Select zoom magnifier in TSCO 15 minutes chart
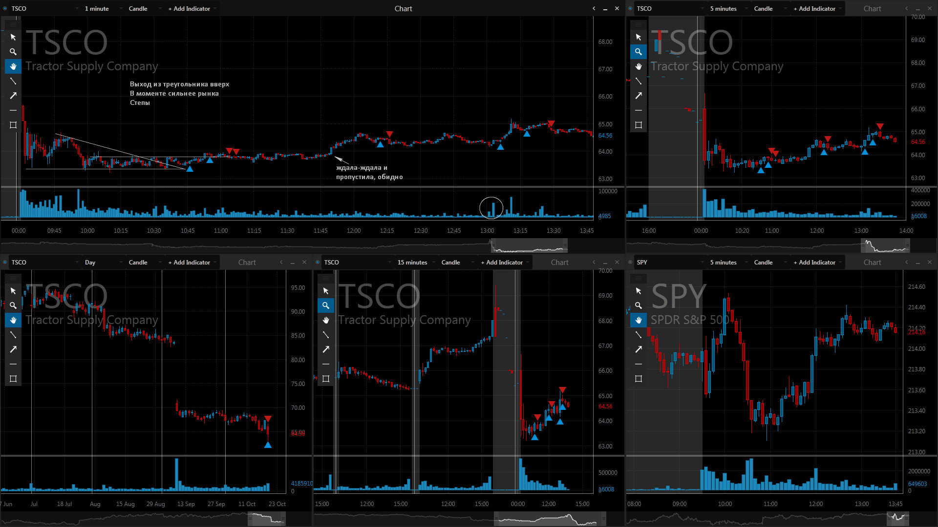 point(326,305)
